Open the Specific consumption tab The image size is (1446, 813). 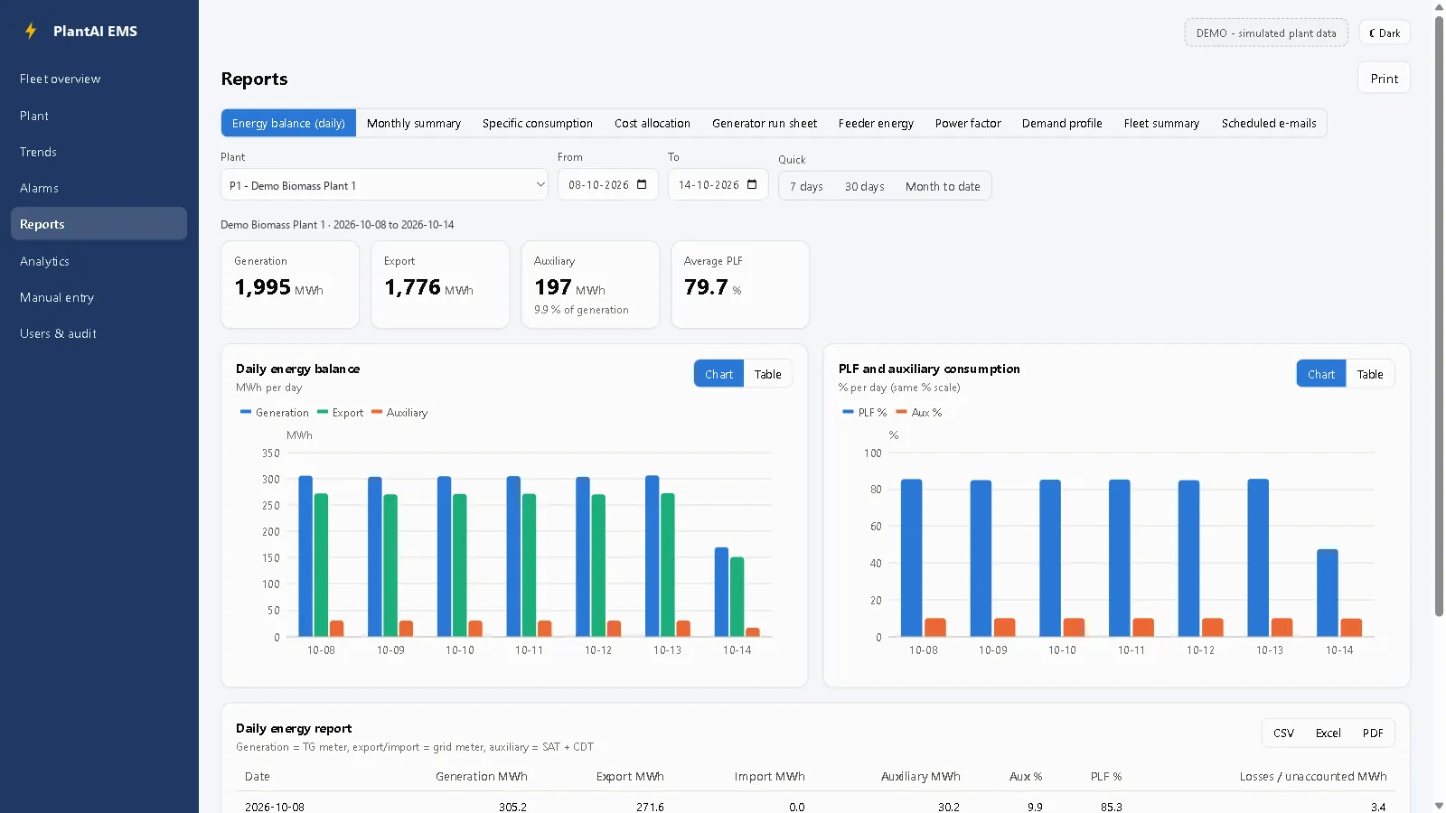538,123
